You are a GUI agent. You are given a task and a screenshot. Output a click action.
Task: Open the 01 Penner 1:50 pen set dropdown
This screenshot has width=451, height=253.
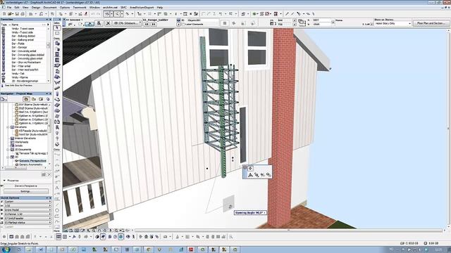pyautogui.click(x=27, y=214)
